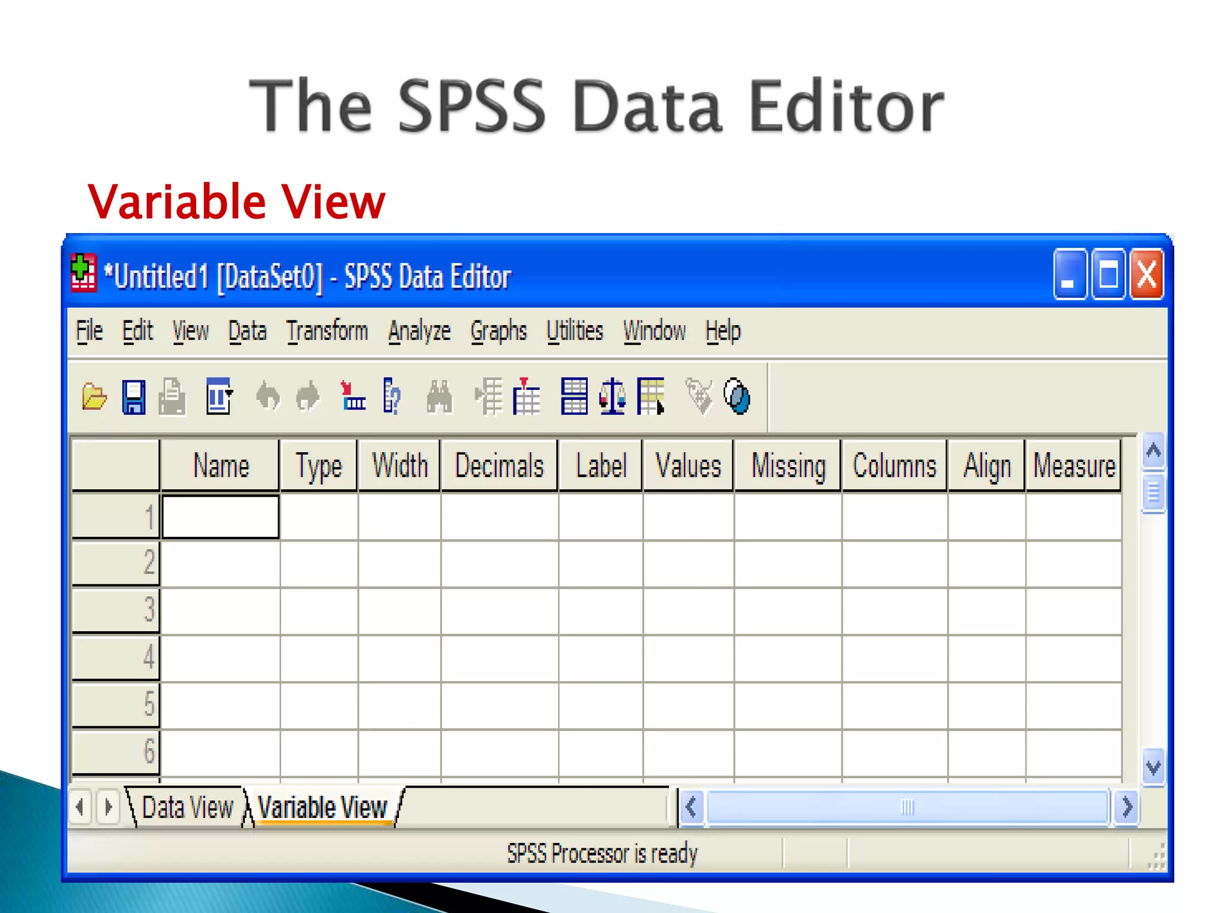Click the Weight Cases scale icon

point(613,396)
